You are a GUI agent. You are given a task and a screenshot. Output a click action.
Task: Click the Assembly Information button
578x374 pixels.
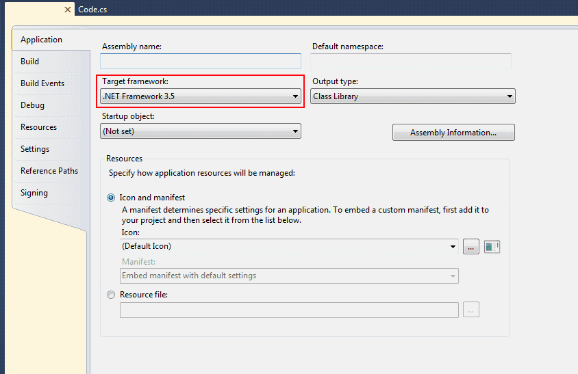[453, 133]
